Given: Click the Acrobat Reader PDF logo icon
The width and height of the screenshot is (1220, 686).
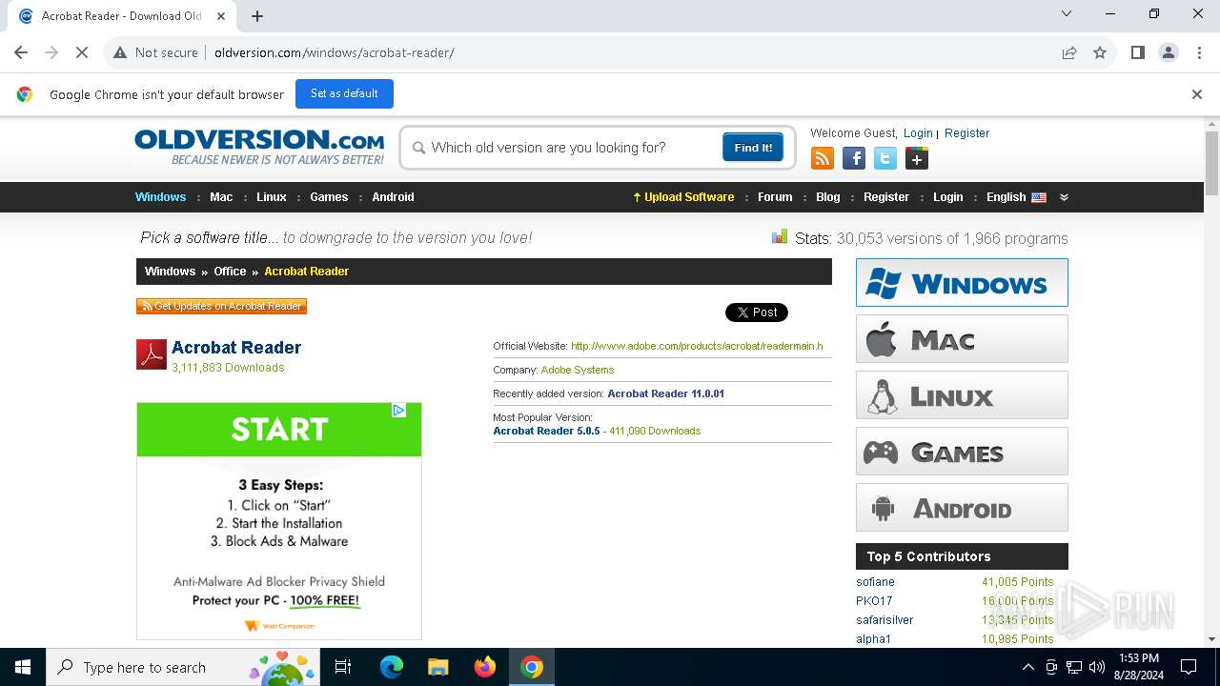Looking at the screenshot, I should [152, 354].
